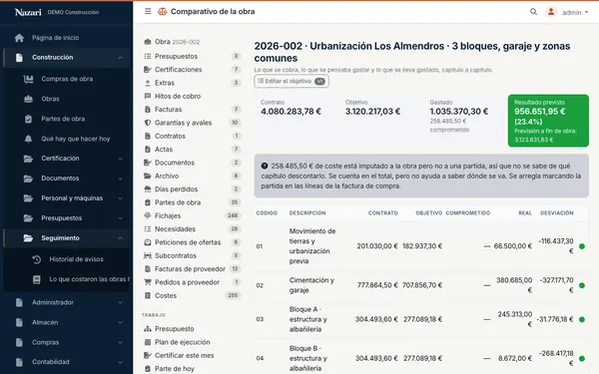The width and height of the screenshot is (599, 374).
Task: Click the cart icon for Pedidos a proveedor
Action: click(148, 282)
